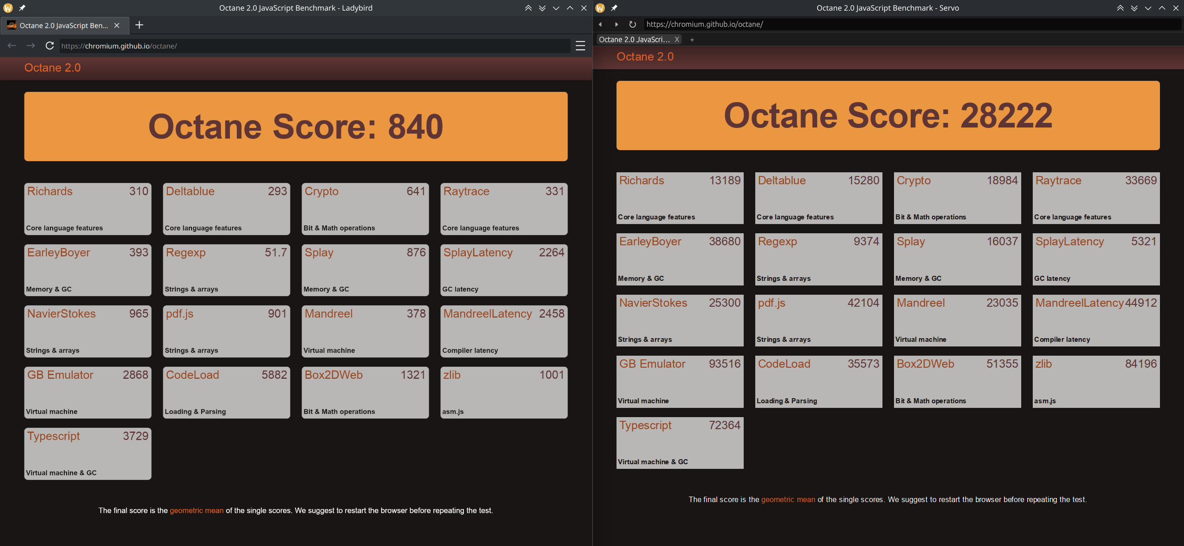Click keep-below arrows in Servo title bar

[1134, 8]
